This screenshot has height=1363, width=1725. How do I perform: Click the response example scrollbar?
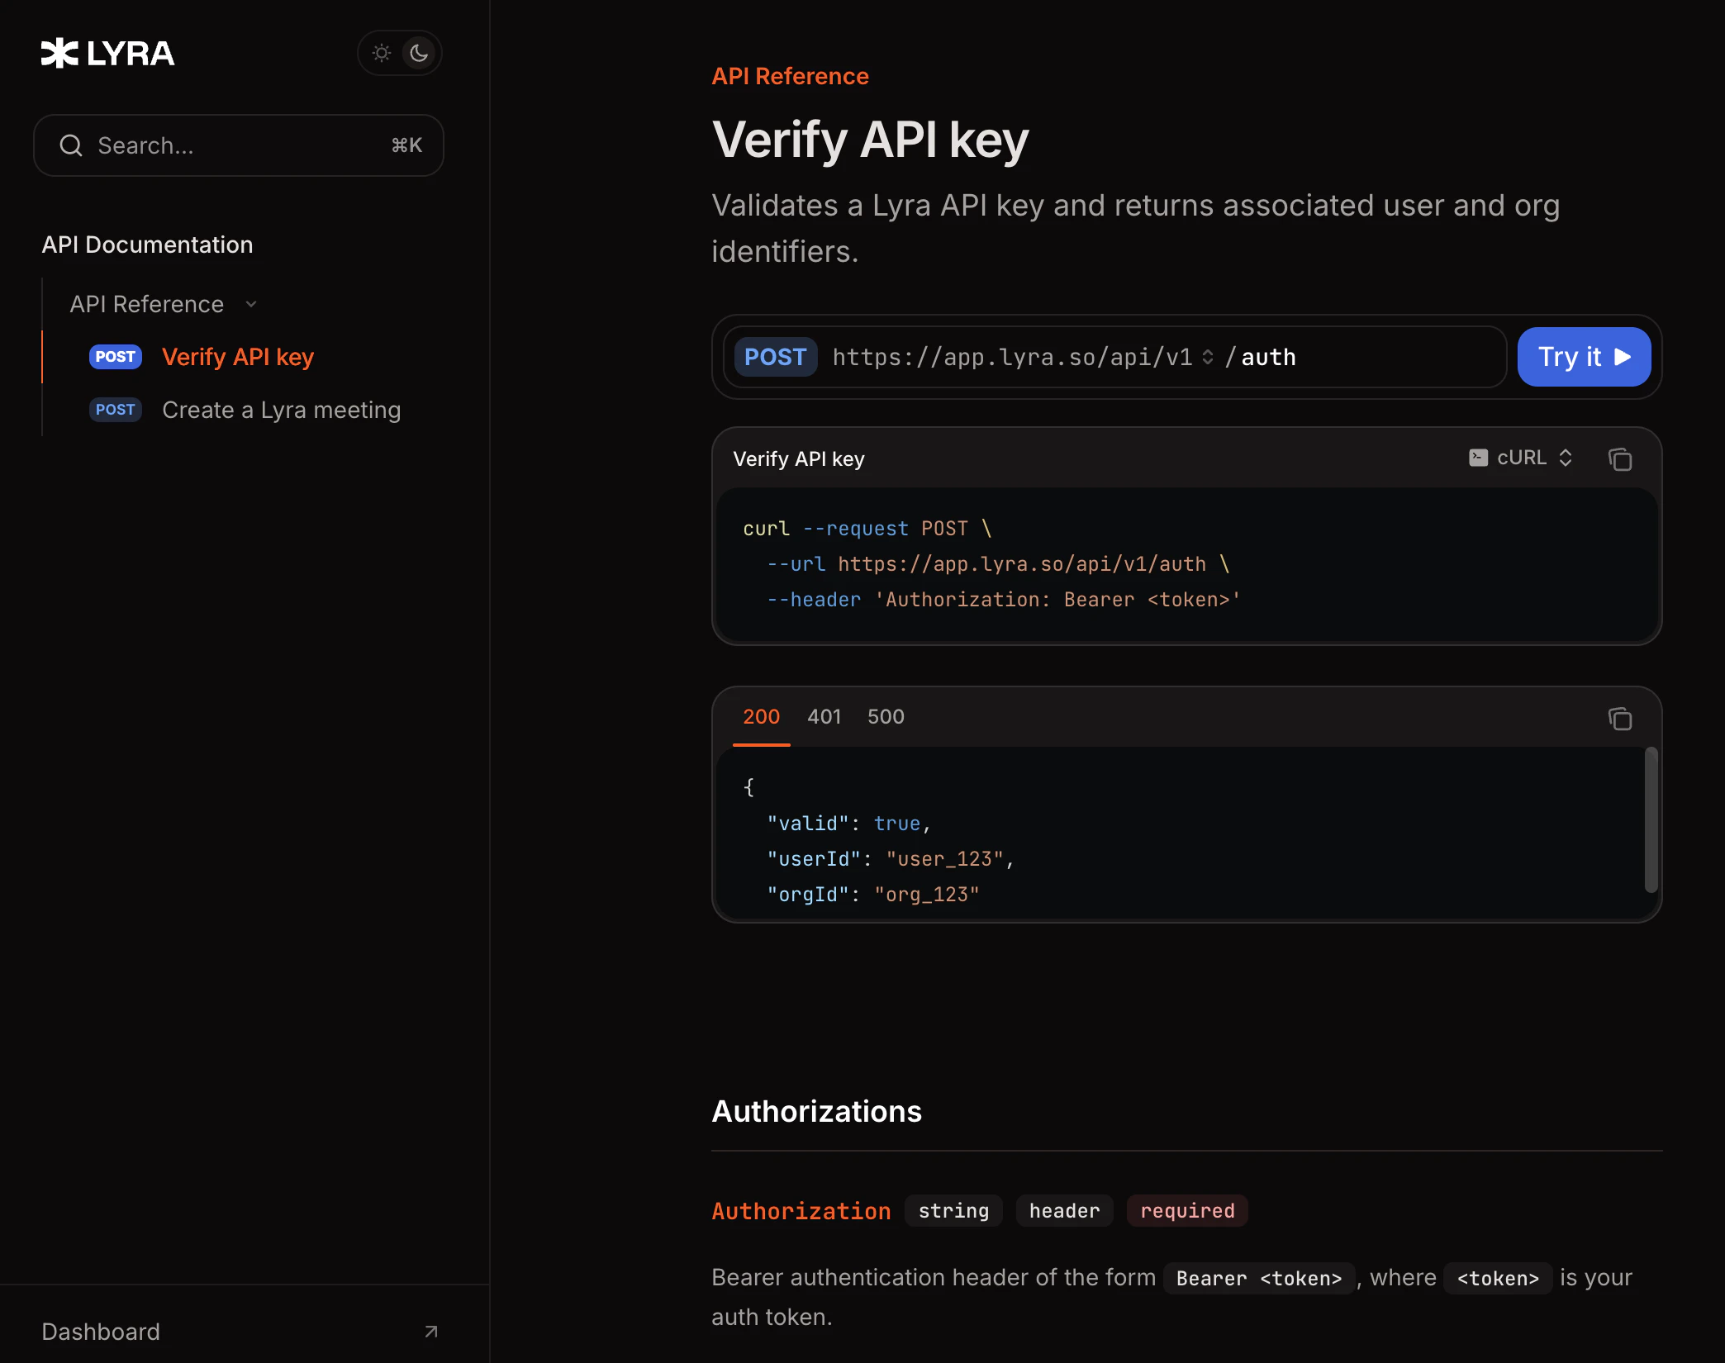pos(1651,819)
